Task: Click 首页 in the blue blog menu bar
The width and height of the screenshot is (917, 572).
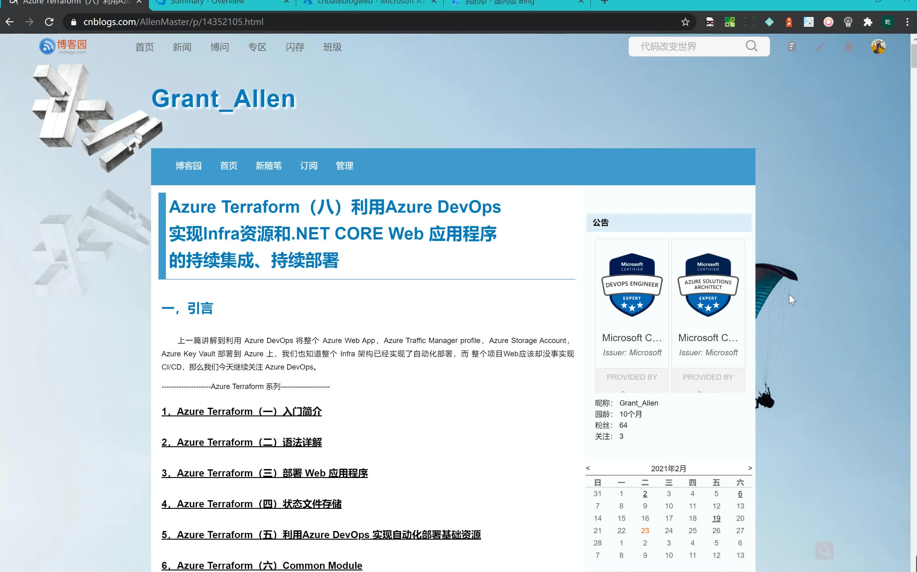Action: point(228,166)
